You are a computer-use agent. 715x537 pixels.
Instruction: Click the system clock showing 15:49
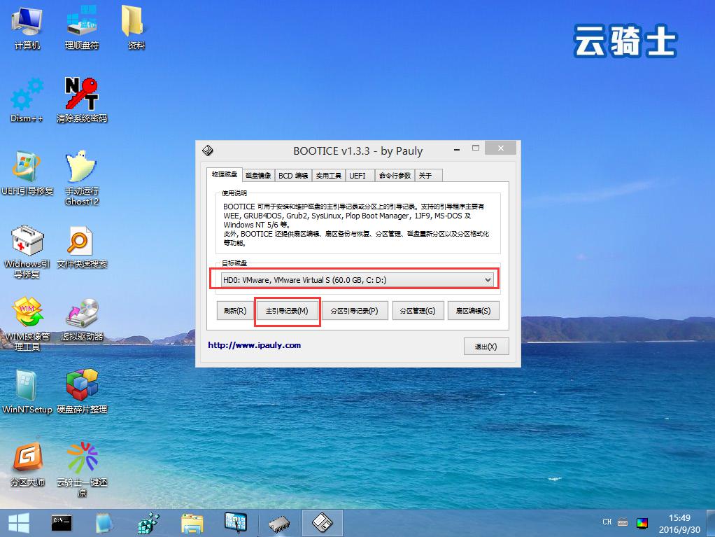point(679,517)
